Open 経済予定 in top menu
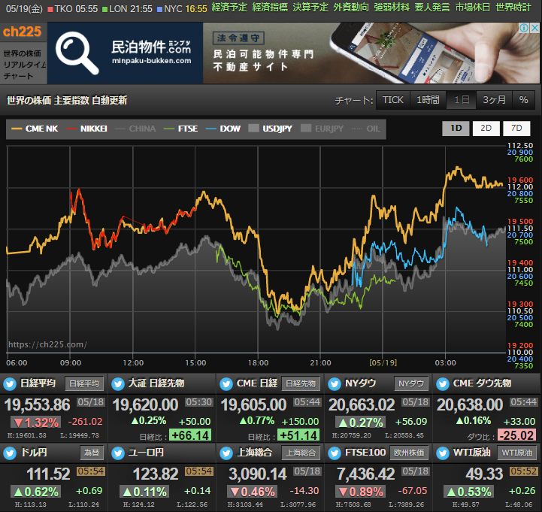The height and width of the screenshot is (512, 542). [229, 8]
